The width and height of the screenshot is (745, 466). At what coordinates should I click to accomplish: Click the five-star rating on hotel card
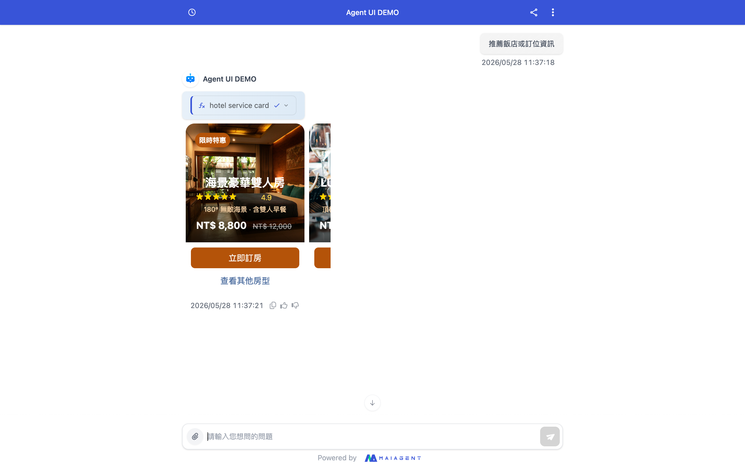tap(217, 197)
